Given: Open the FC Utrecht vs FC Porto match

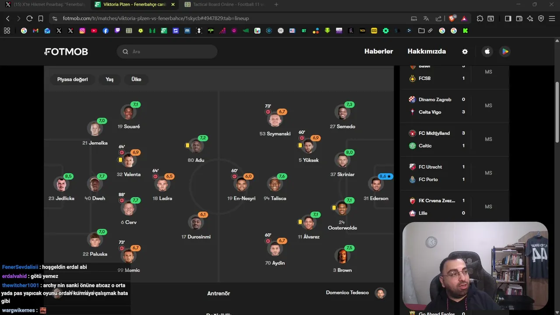Looking at the screenshot, I should (455, 173).
